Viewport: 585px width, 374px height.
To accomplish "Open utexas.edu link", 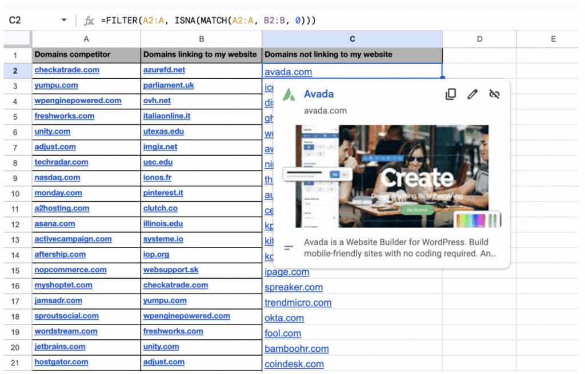I will coord(163,131).
